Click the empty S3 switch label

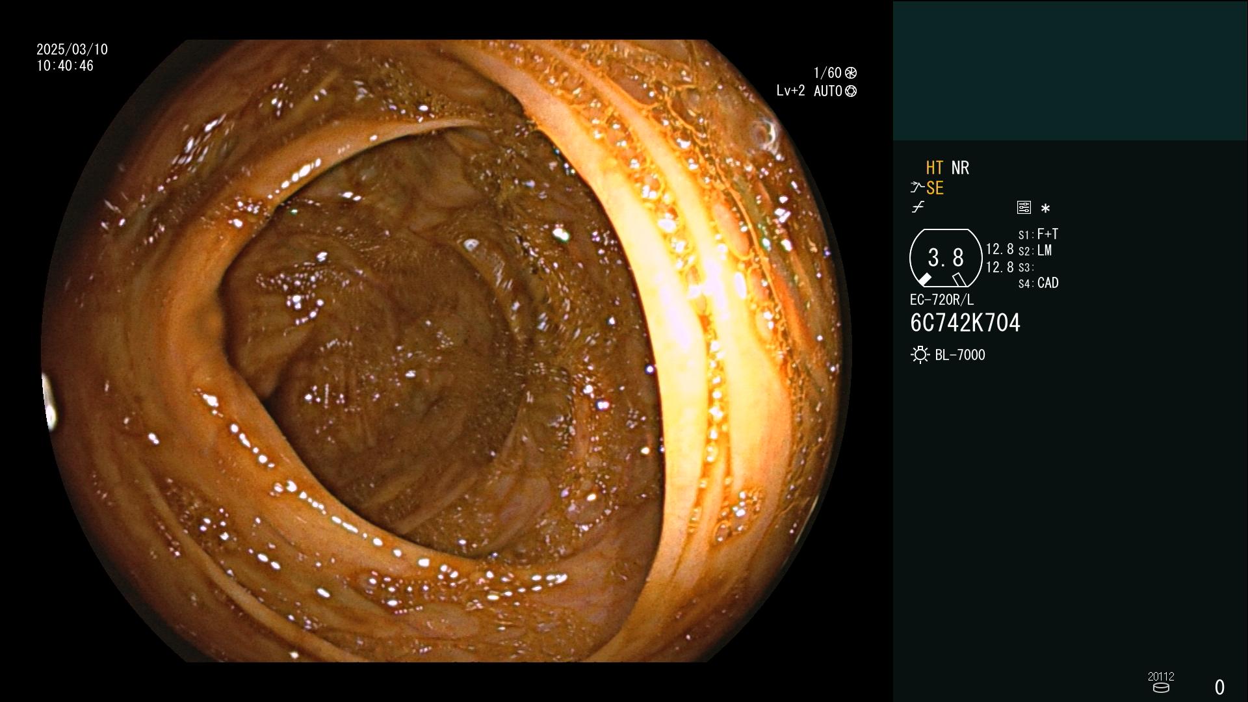(1026, 267)
